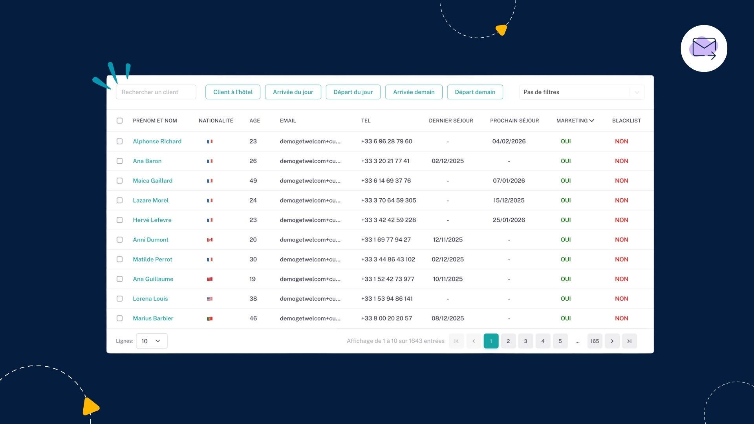This screenshot has height=424, width=754.
Task: Tick the select-all checkbox in table header
Action: [119, 121]
